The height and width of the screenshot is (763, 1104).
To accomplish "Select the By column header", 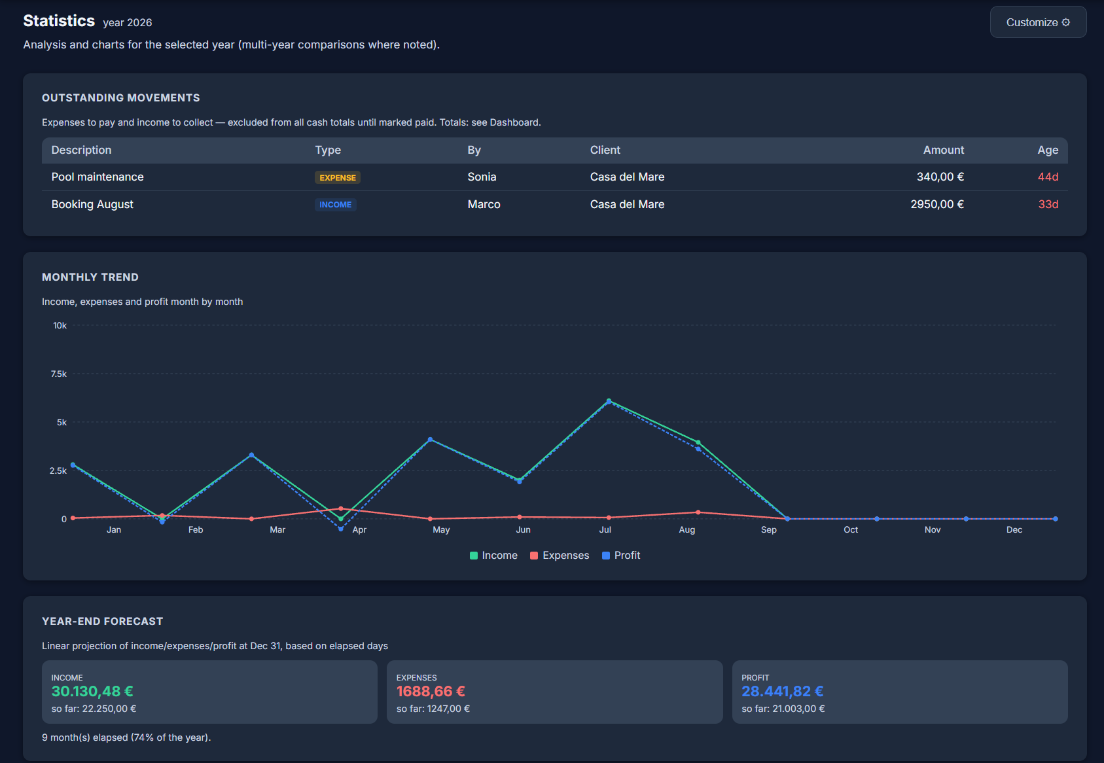I will [x=474, y=150].
